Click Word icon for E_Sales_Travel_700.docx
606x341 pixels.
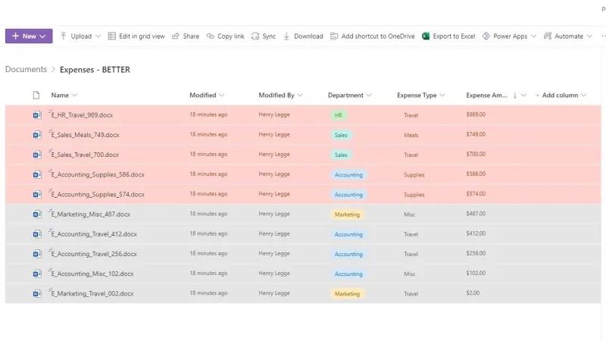pos(37,155)
